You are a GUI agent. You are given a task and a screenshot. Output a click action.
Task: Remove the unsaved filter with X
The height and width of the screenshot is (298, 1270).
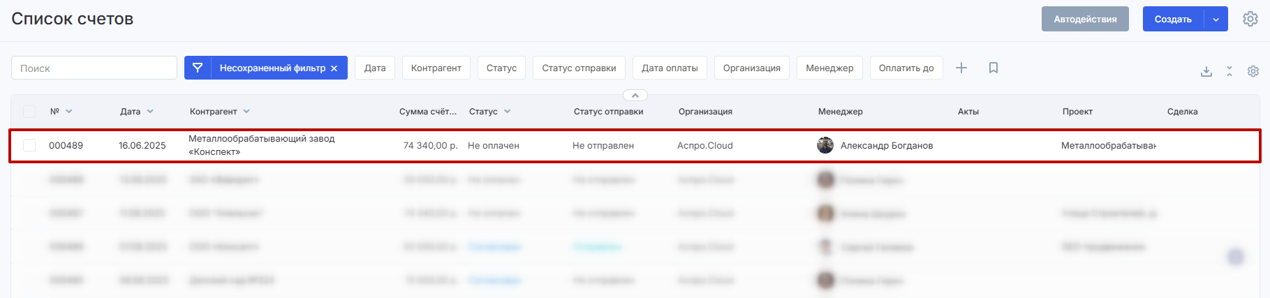tap(334, 68)
